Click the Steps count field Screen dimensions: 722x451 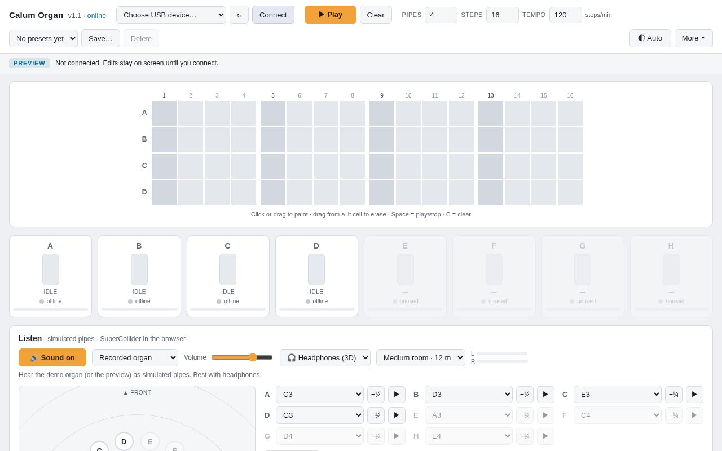[x=503, y=15]
